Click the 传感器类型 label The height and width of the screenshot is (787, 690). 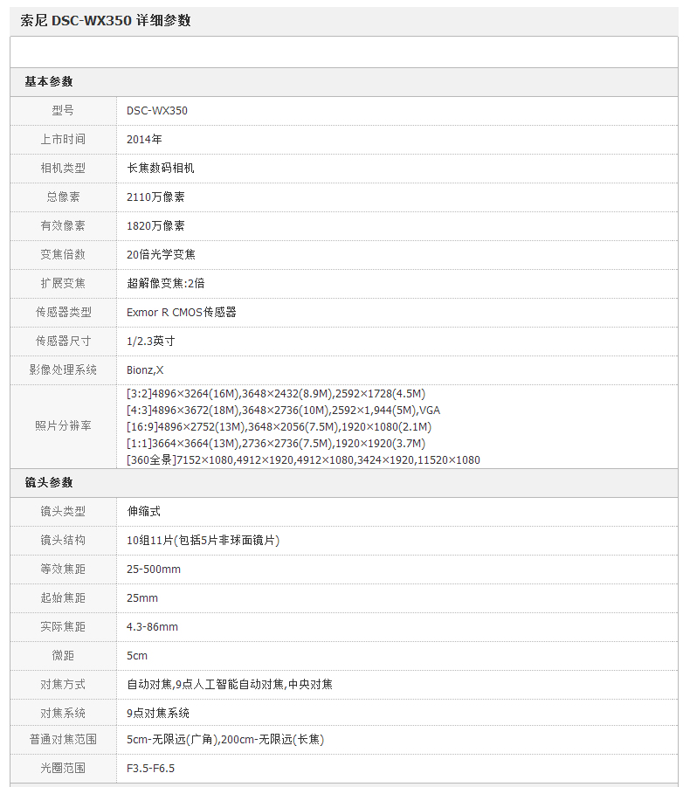pyautogui.click(x=63, y=312)
